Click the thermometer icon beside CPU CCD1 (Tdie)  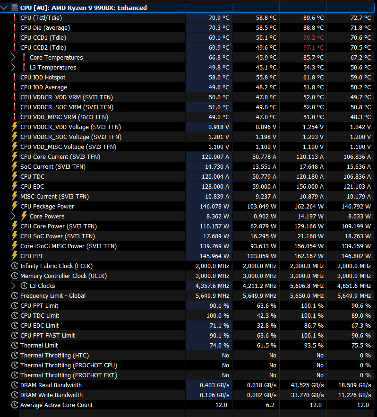[x=15, y=37]
